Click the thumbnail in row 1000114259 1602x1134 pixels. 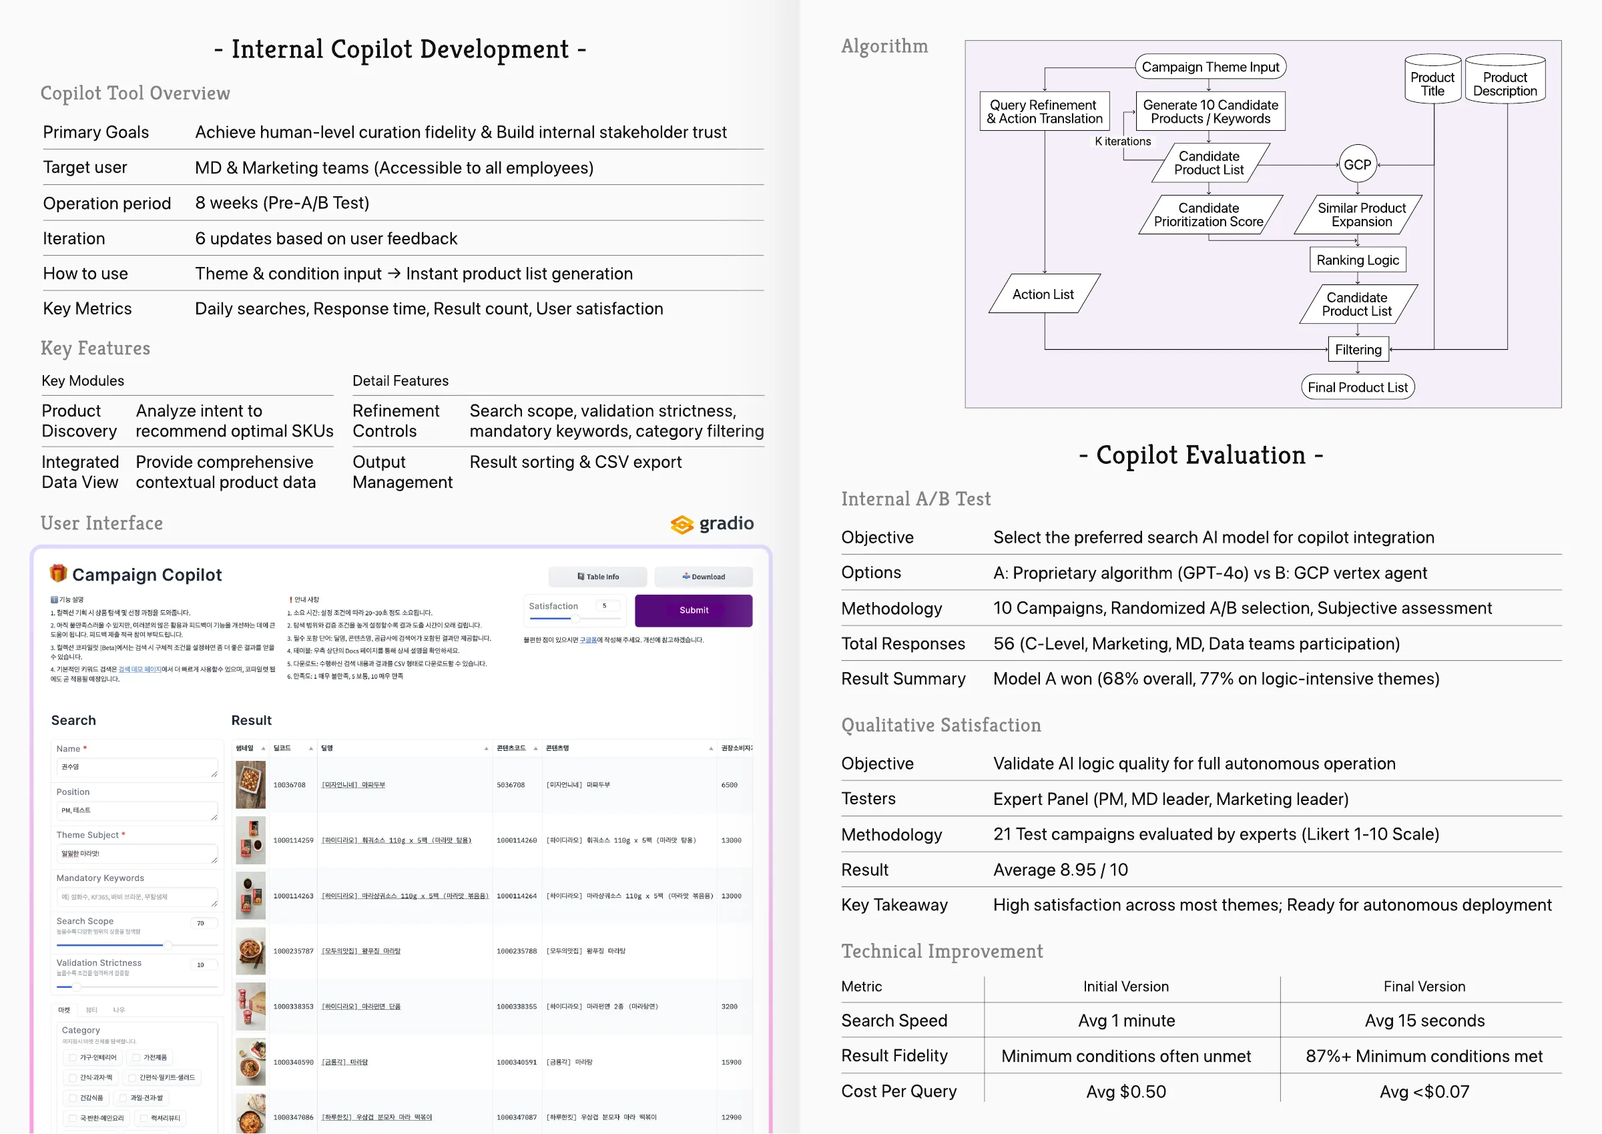click(x=251, y=841)
